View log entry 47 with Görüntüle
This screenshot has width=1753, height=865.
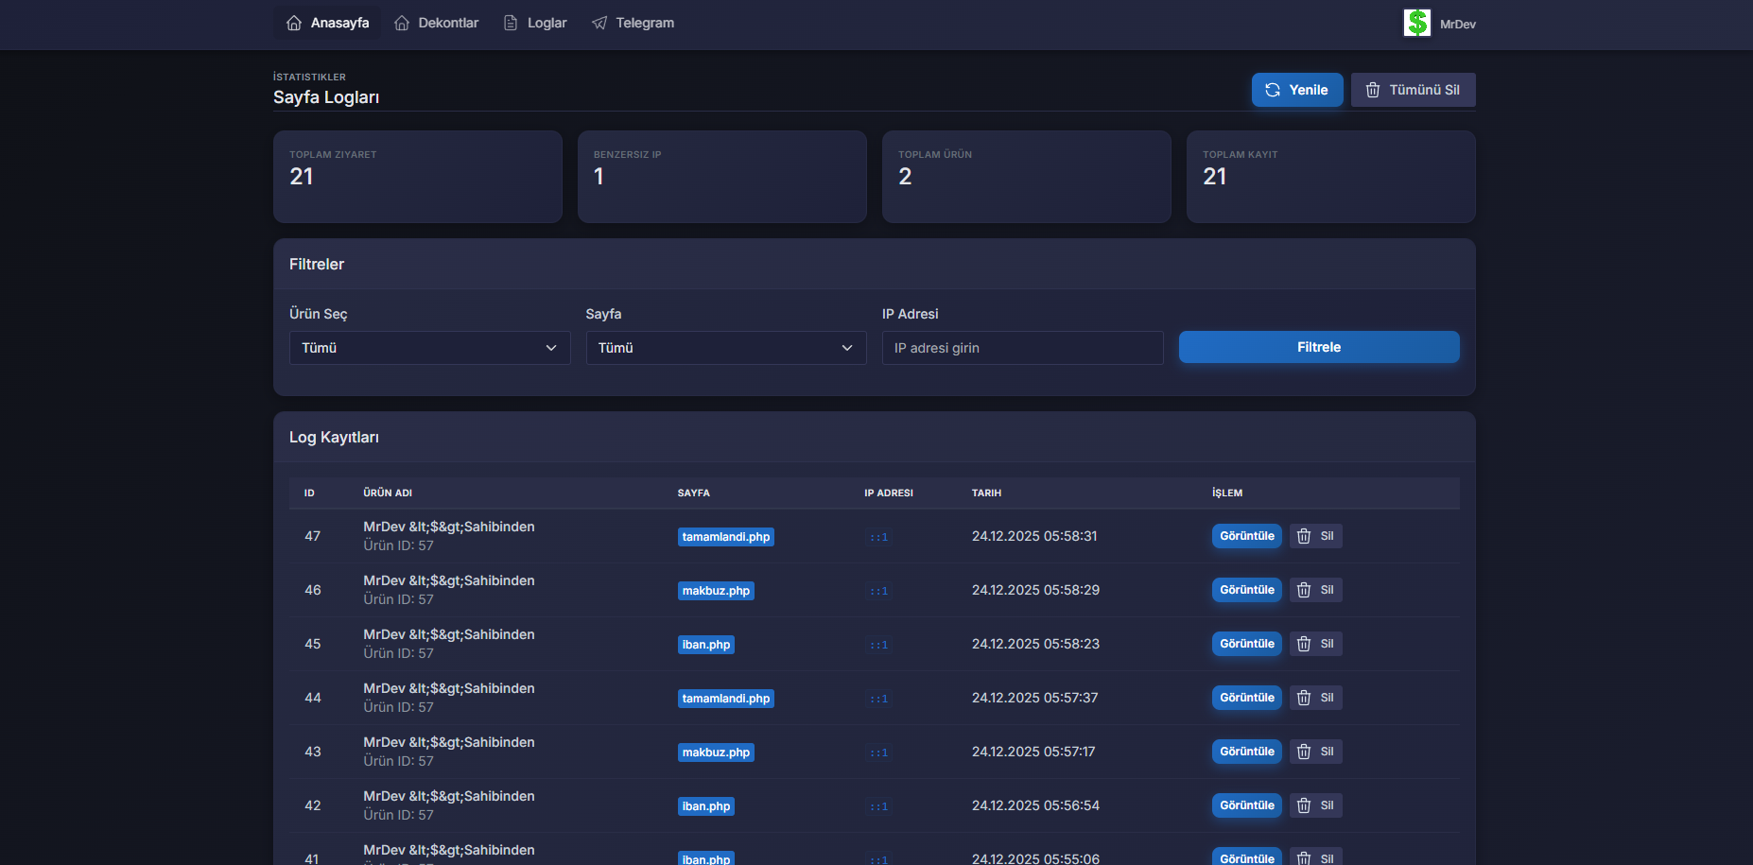[x=1247, y=536]
